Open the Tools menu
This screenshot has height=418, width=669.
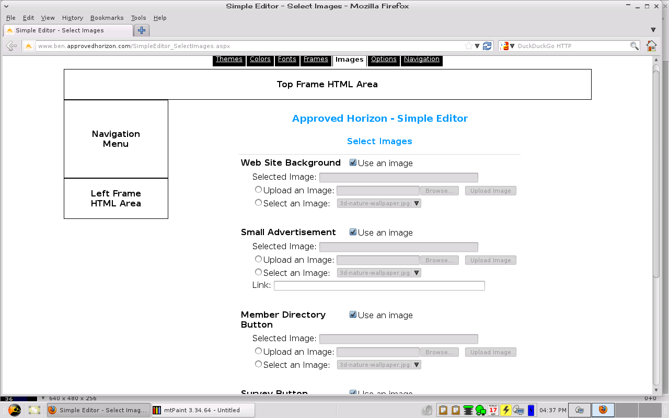(139, 18)
